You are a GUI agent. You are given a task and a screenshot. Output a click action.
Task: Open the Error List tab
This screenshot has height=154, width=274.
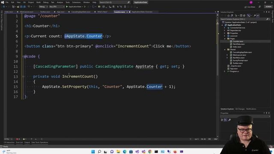click(19, 142)
